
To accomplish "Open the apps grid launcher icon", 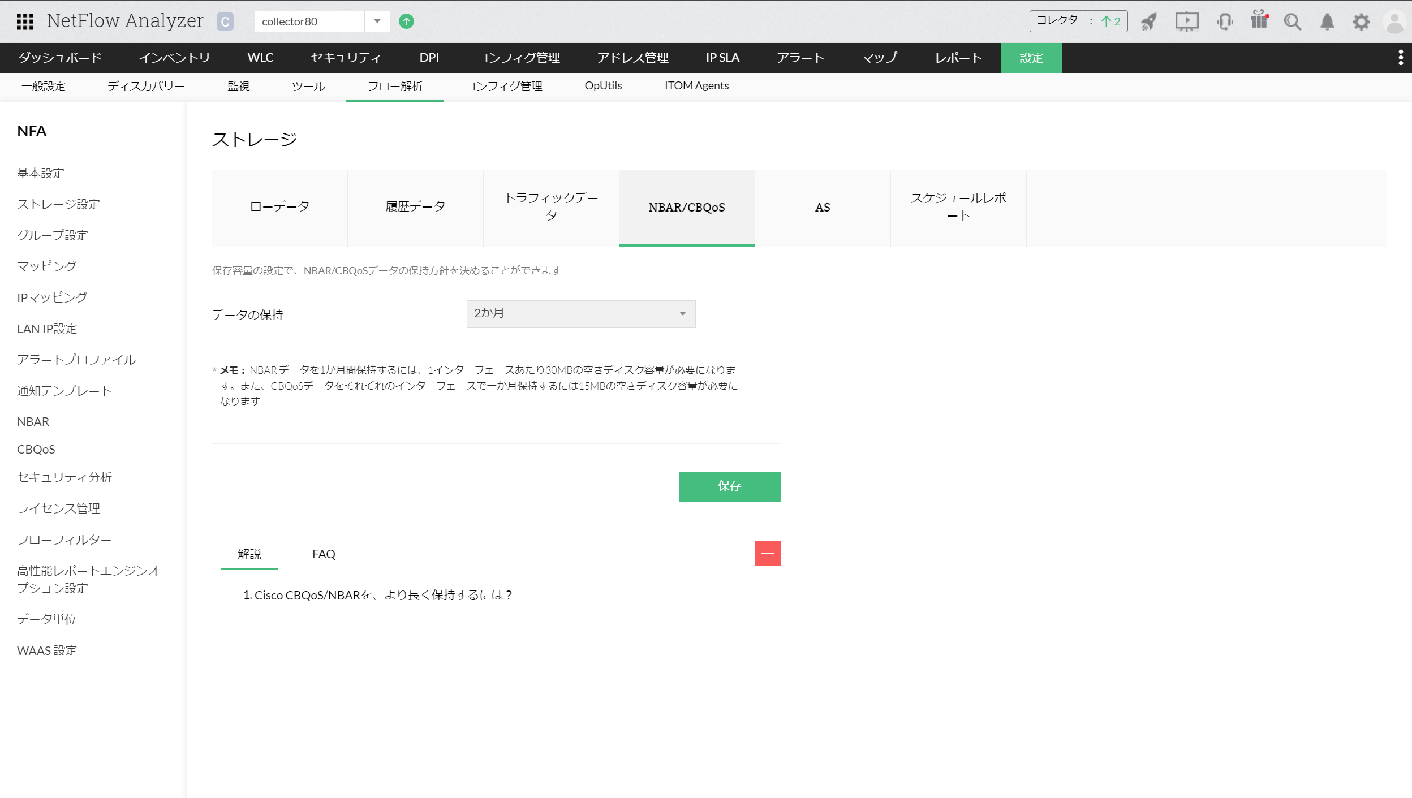I will (25, 21).
